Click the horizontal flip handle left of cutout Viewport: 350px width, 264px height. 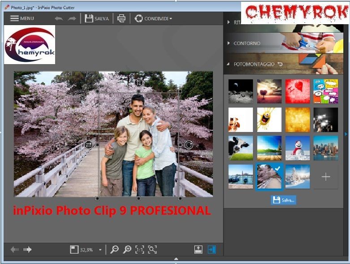point(88,145)
